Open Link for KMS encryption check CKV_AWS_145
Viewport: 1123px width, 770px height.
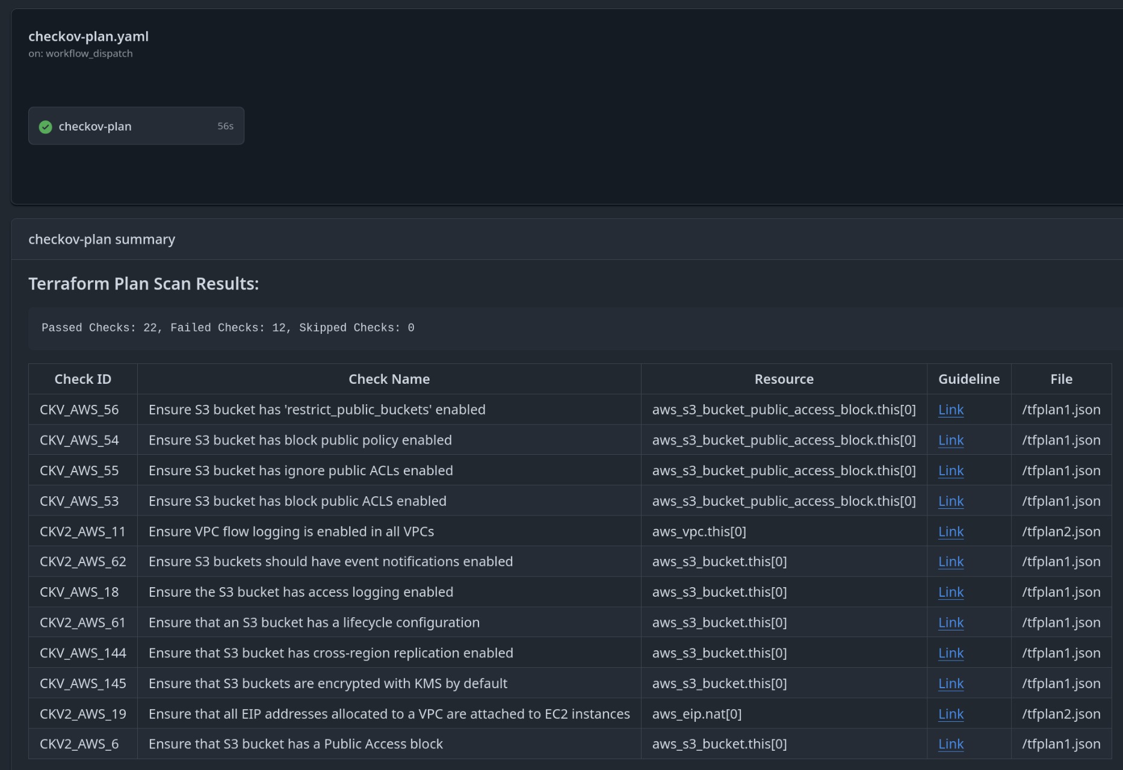point(951,683)
